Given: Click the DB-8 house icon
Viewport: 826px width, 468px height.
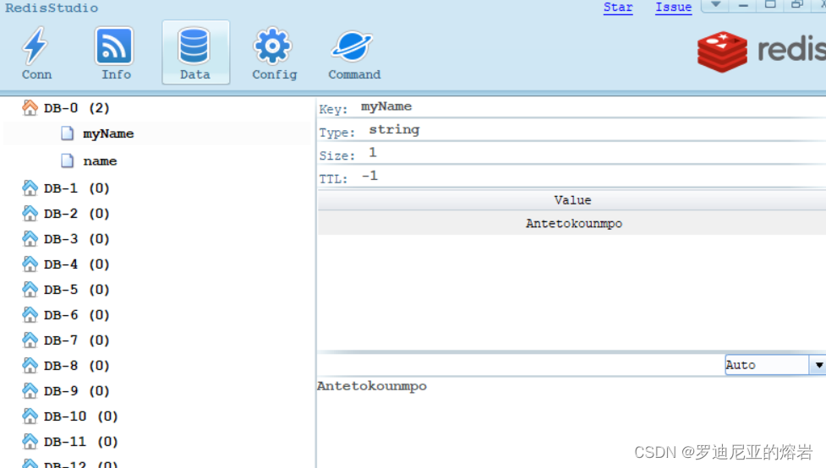Looking at the screenshot, I should (30, 365).
